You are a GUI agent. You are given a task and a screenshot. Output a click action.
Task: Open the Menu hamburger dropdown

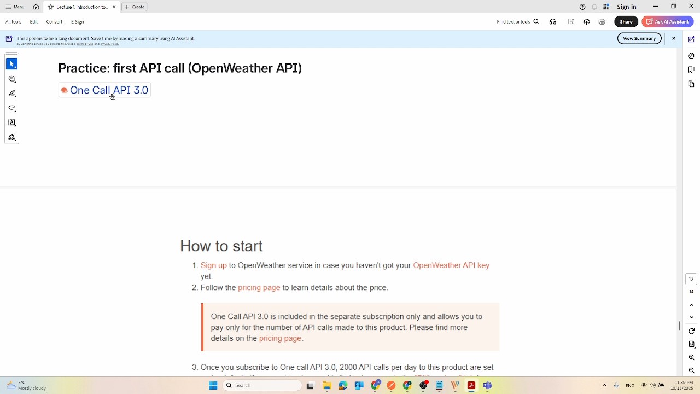click(x=15, y=7)
